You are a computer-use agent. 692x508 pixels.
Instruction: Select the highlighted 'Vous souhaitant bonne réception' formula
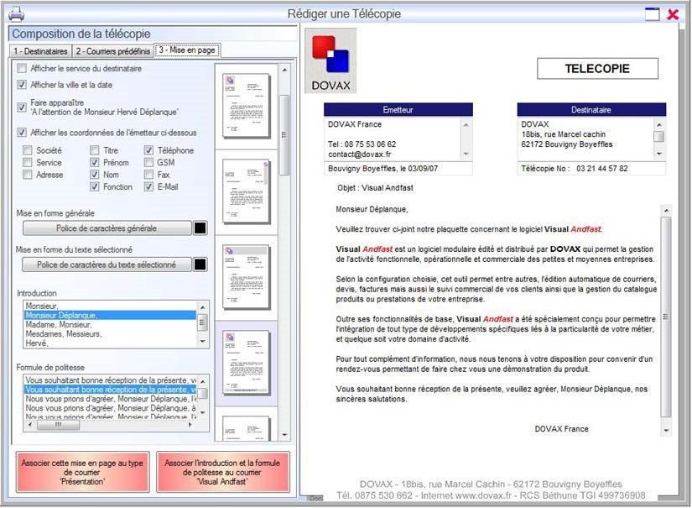pyautogui.click(x=109, y=390)
